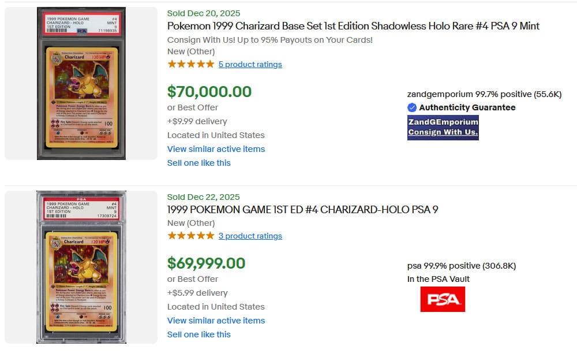Click the $69,999.00 sold price
Viewport: 577px width, 357px height.
click(x=206, y=263)
